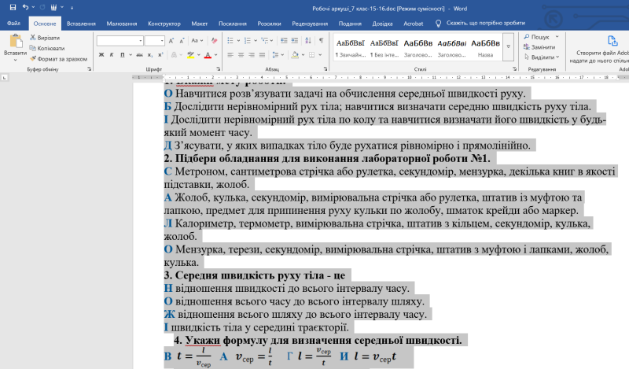Screen dimensions: 629x369
Task: Toggle underline П formatting
Action: (x=123, y=54)
